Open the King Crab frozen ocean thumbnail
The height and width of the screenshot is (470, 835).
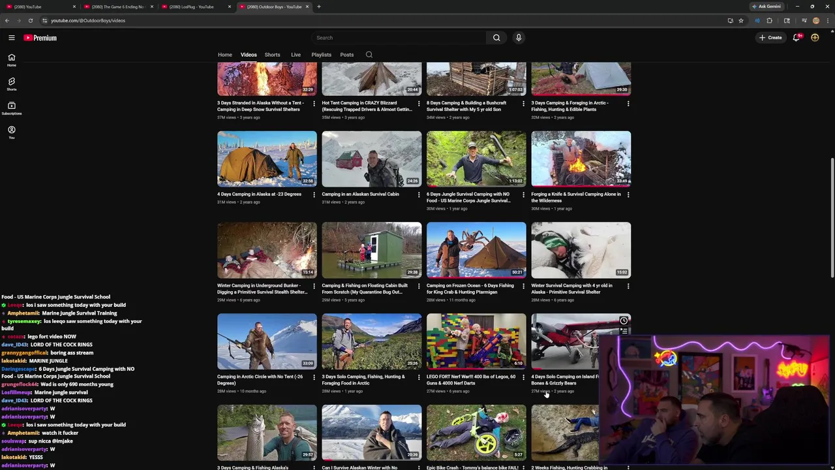(x=476, y=250)
